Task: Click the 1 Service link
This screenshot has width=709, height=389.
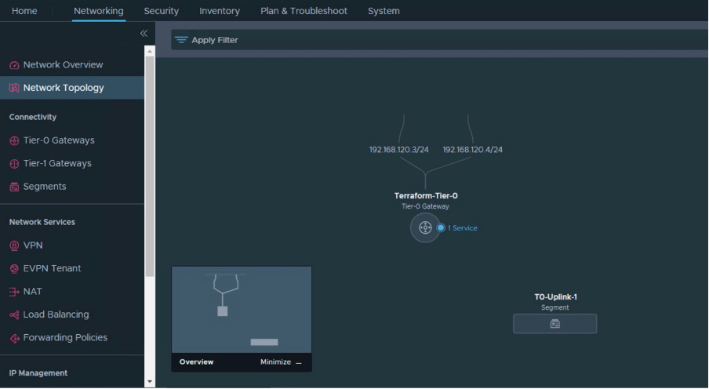Action: [x=461, y=228]
